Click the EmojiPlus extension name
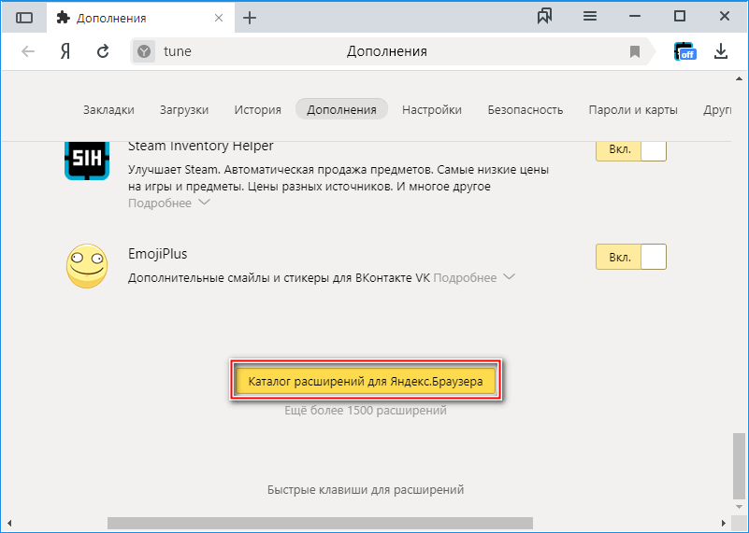The height and width of the screenshot is (533, 749). pos(158,254)
